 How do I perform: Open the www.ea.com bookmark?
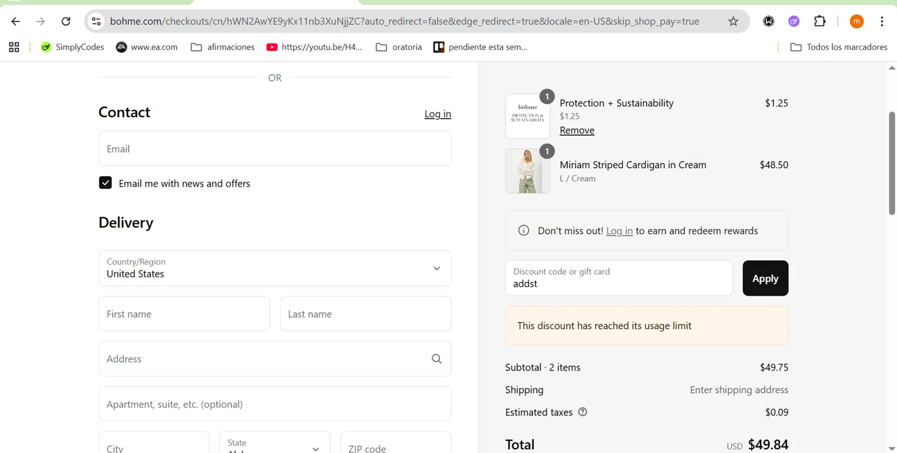(147, 47)
